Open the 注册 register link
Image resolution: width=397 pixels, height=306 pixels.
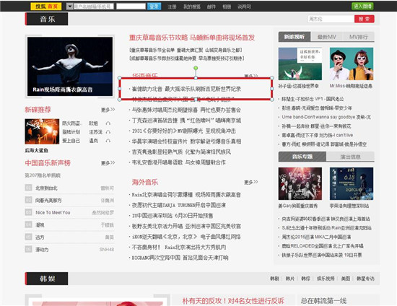tap(172, 6)
